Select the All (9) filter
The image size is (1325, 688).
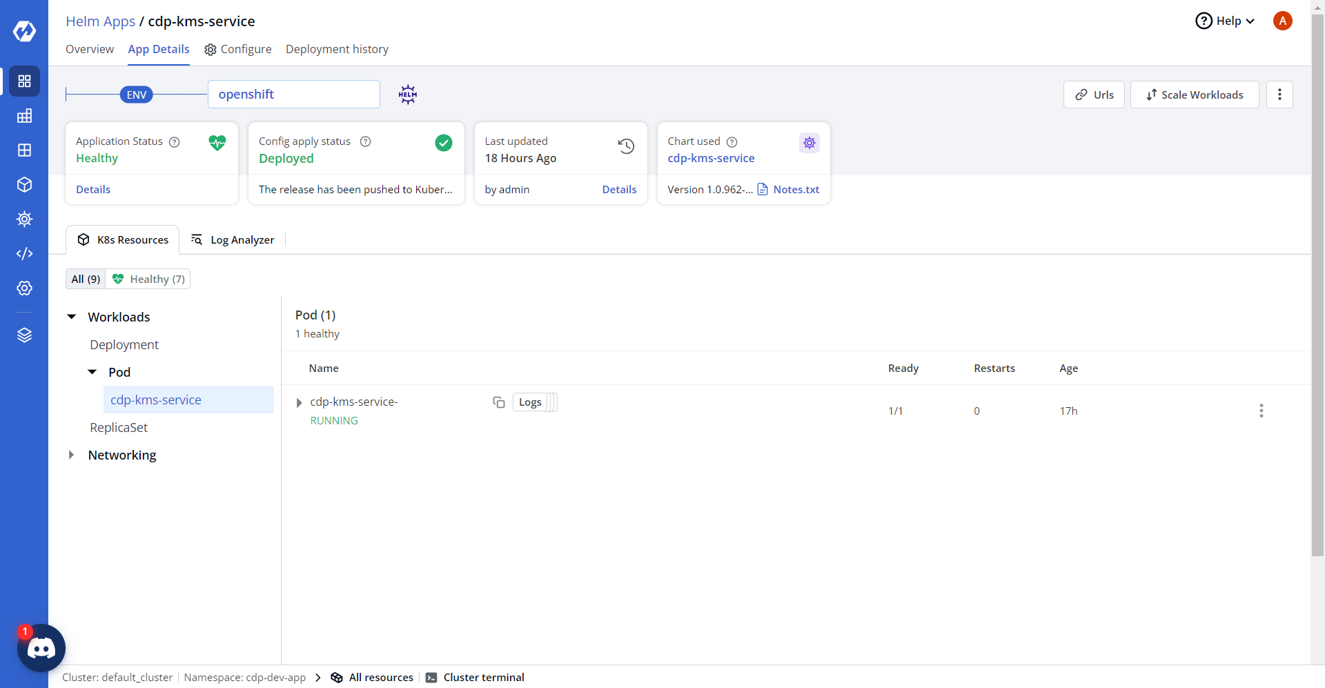86,279
